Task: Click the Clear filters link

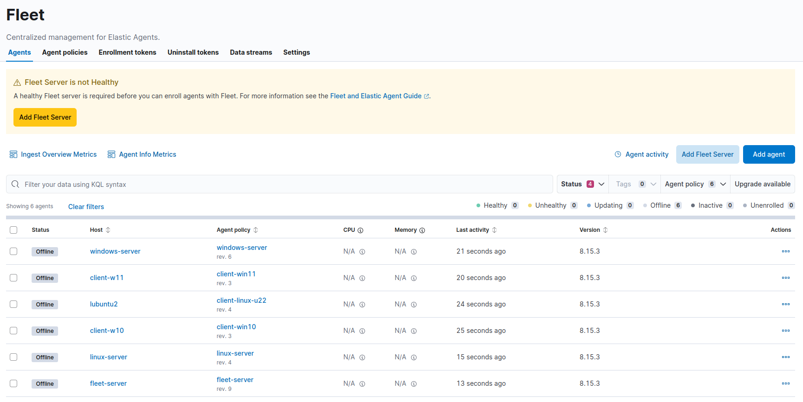Action: (x=86, y=207)
